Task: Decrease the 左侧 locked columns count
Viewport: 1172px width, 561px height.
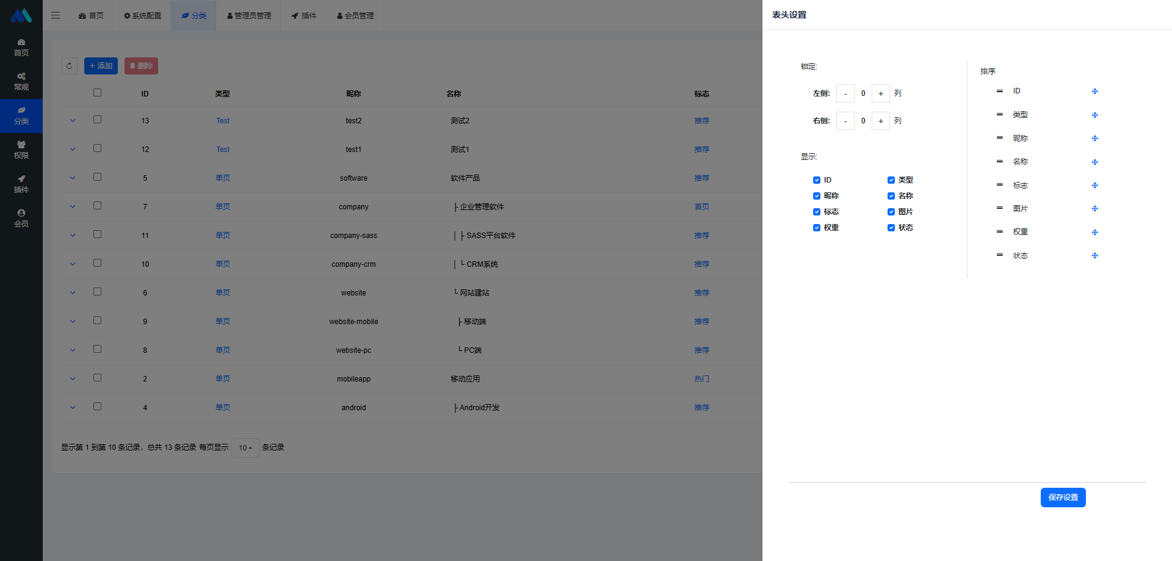Action: click(845, 93)
